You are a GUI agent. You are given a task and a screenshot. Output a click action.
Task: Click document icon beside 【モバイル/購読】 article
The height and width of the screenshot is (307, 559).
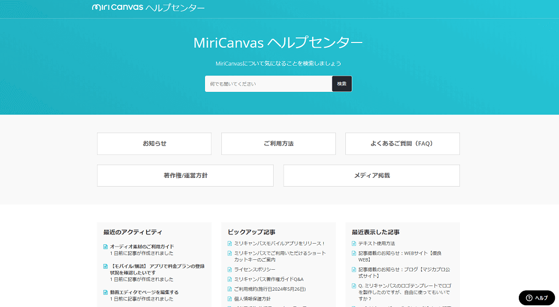105,266
